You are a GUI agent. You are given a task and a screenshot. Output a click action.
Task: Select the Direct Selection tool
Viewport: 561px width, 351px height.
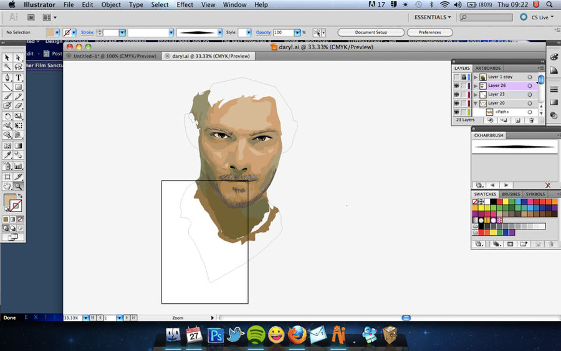click(x=18, y=57)
